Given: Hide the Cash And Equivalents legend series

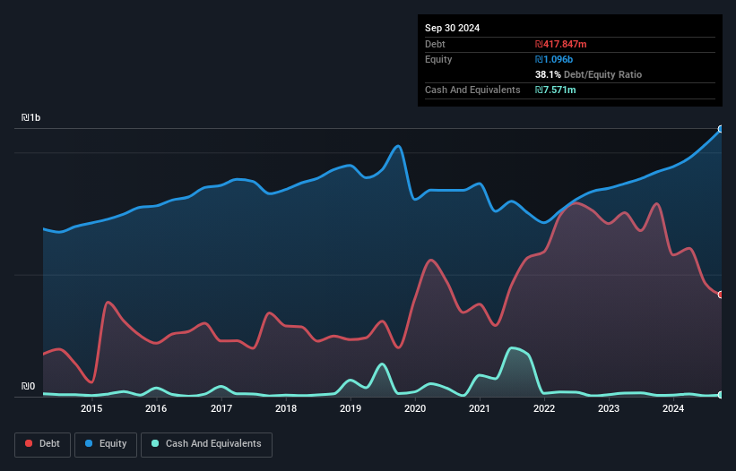Looking at the screenshot, I should click(x=205, y=444).
